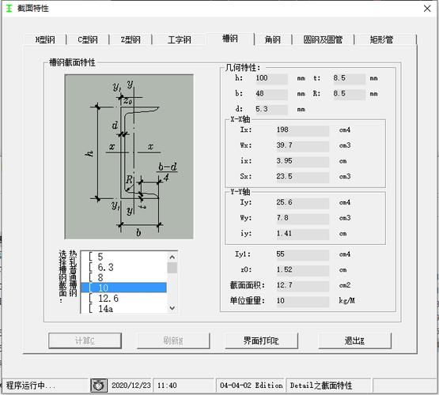Click the channel section diagram image
This screenshot has height=395, width=439.
[129, 156]
